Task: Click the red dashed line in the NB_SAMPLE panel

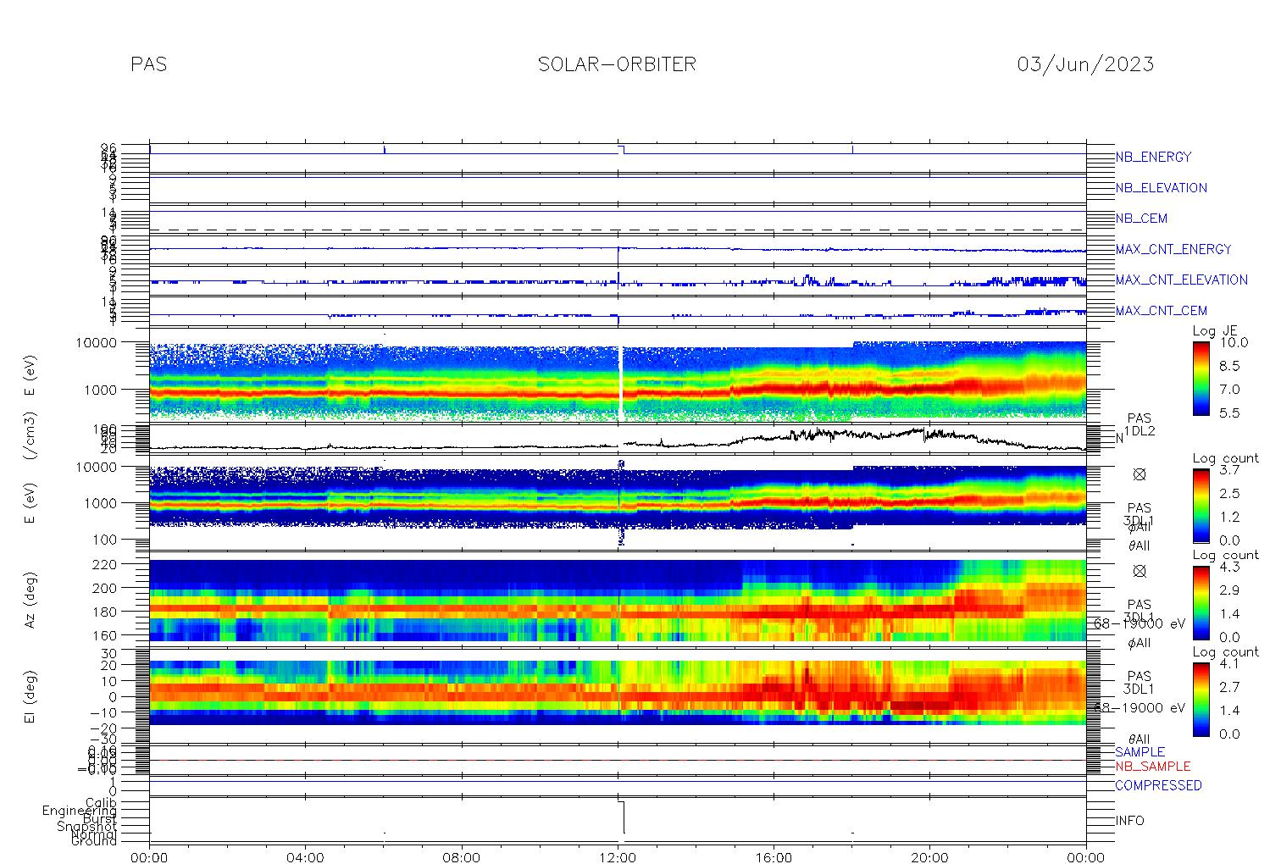Action: pyautogui.click(x=618, y=760)
